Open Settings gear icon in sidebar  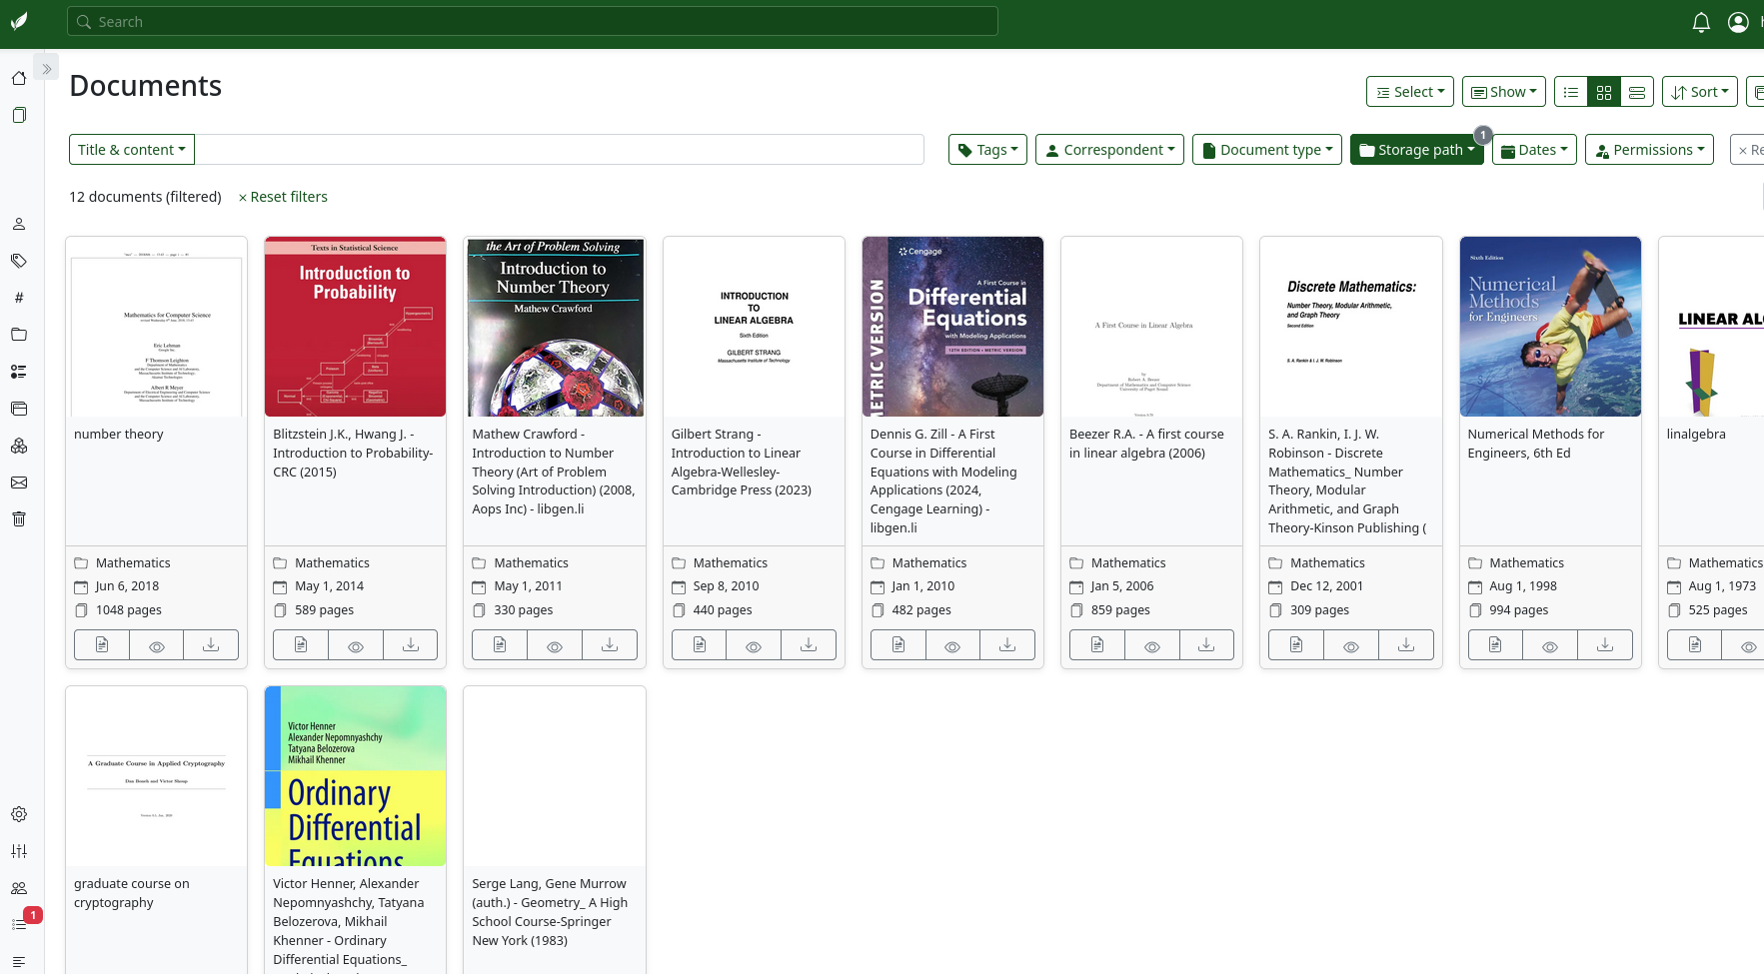pos(19,814)
